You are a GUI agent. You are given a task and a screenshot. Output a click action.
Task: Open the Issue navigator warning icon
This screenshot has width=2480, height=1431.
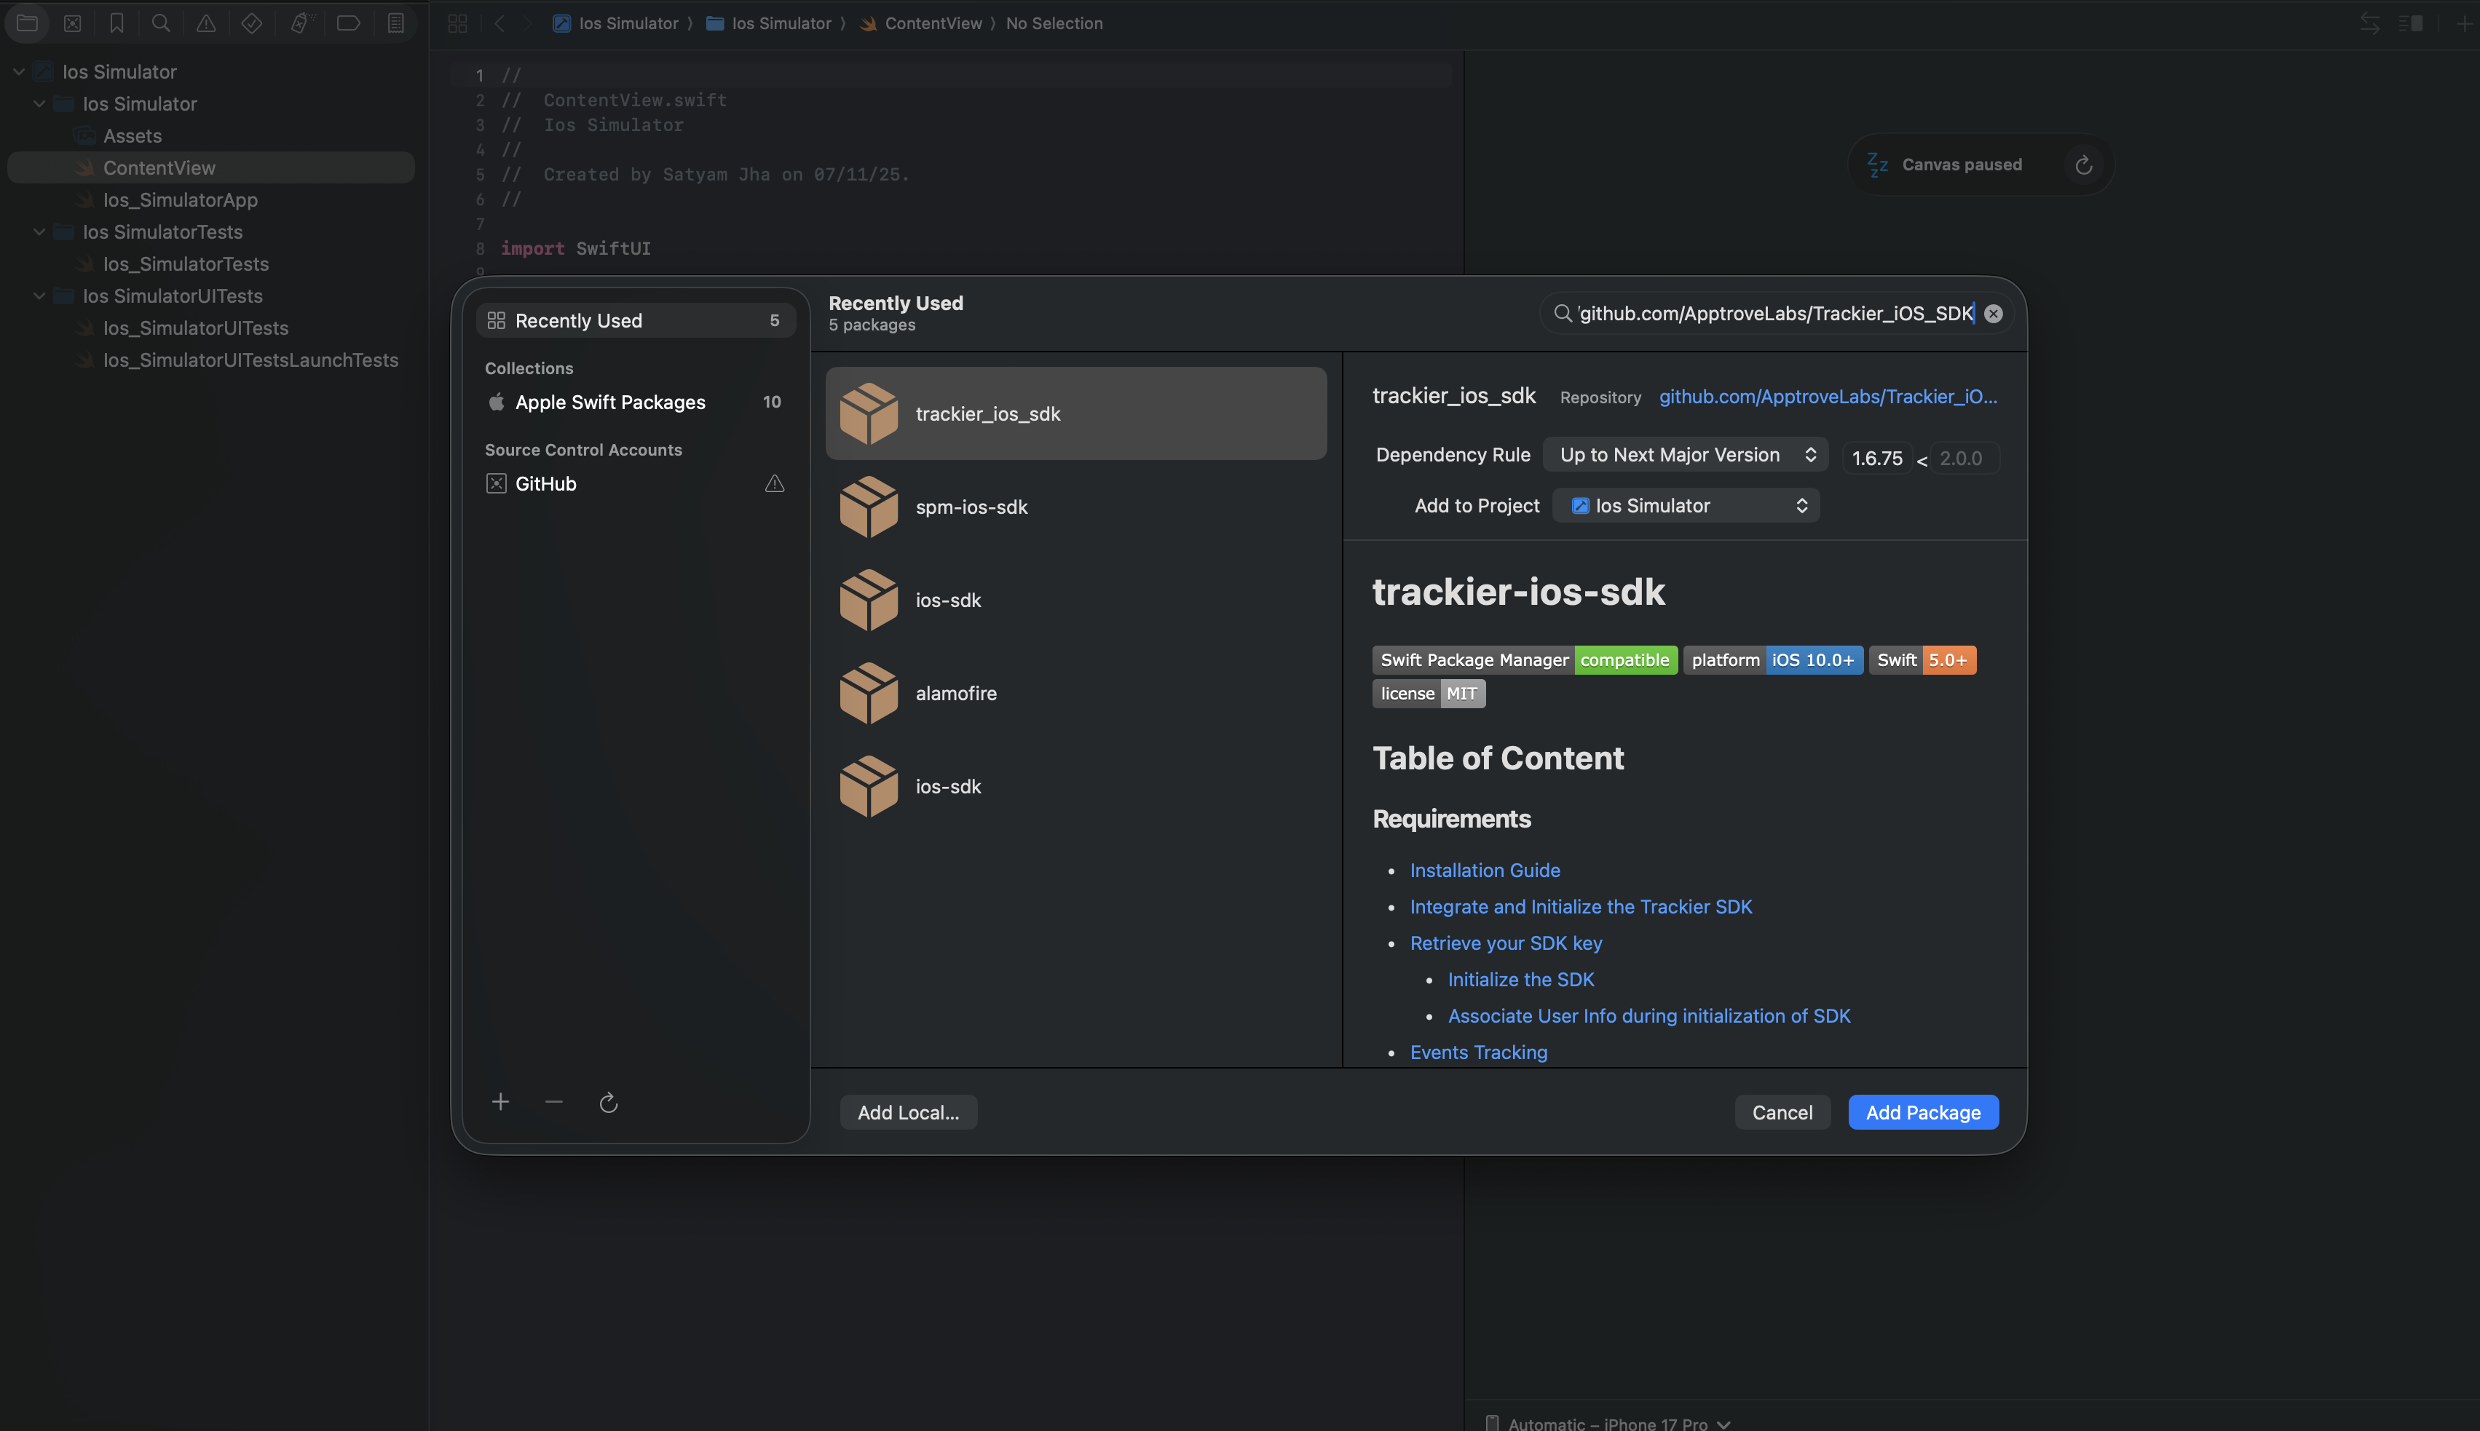point(205,23)
